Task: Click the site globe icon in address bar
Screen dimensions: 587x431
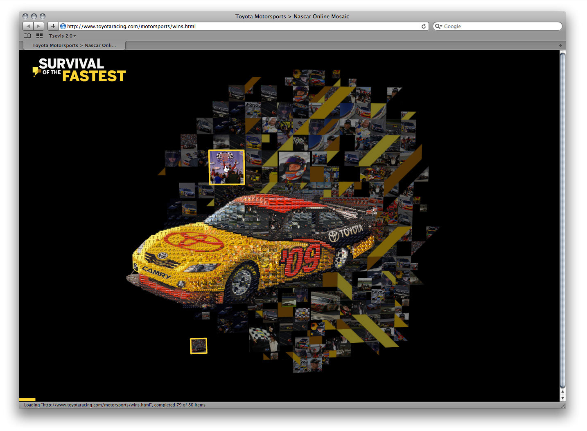Action: [x=63, y=26]
